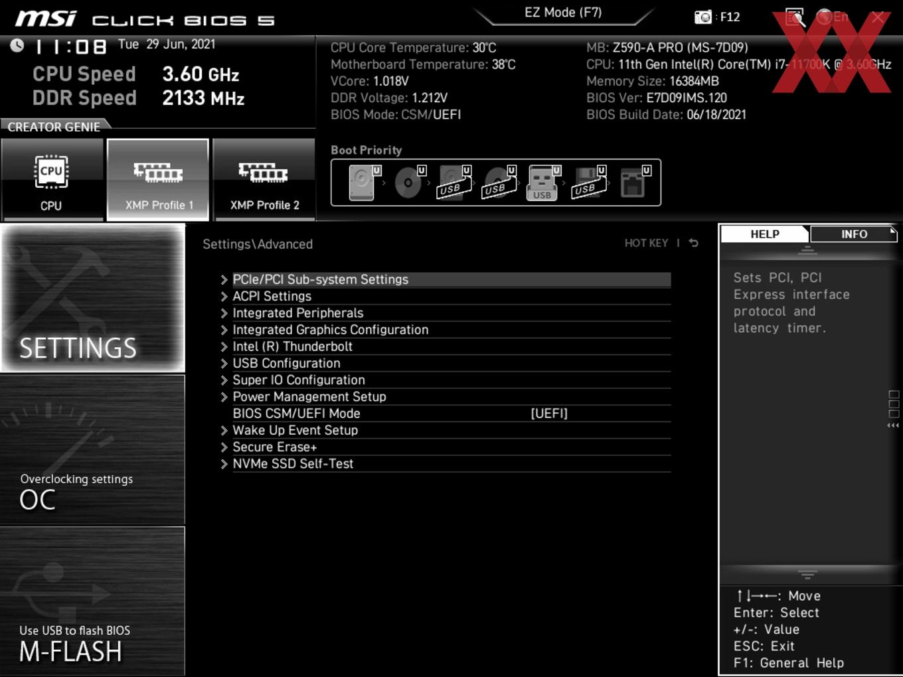Open the USB Configuration submenu
903x677 pixels.
[x=446, y=363]
